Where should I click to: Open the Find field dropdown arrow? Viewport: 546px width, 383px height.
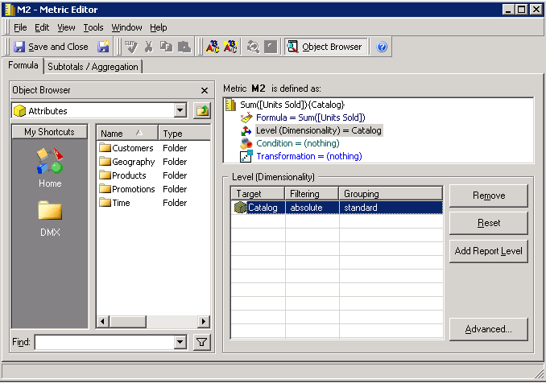pyautogui.click(x=180, y=343)
